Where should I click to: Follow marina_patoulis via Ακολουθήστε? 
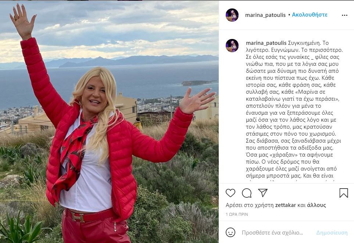[310, 15]
